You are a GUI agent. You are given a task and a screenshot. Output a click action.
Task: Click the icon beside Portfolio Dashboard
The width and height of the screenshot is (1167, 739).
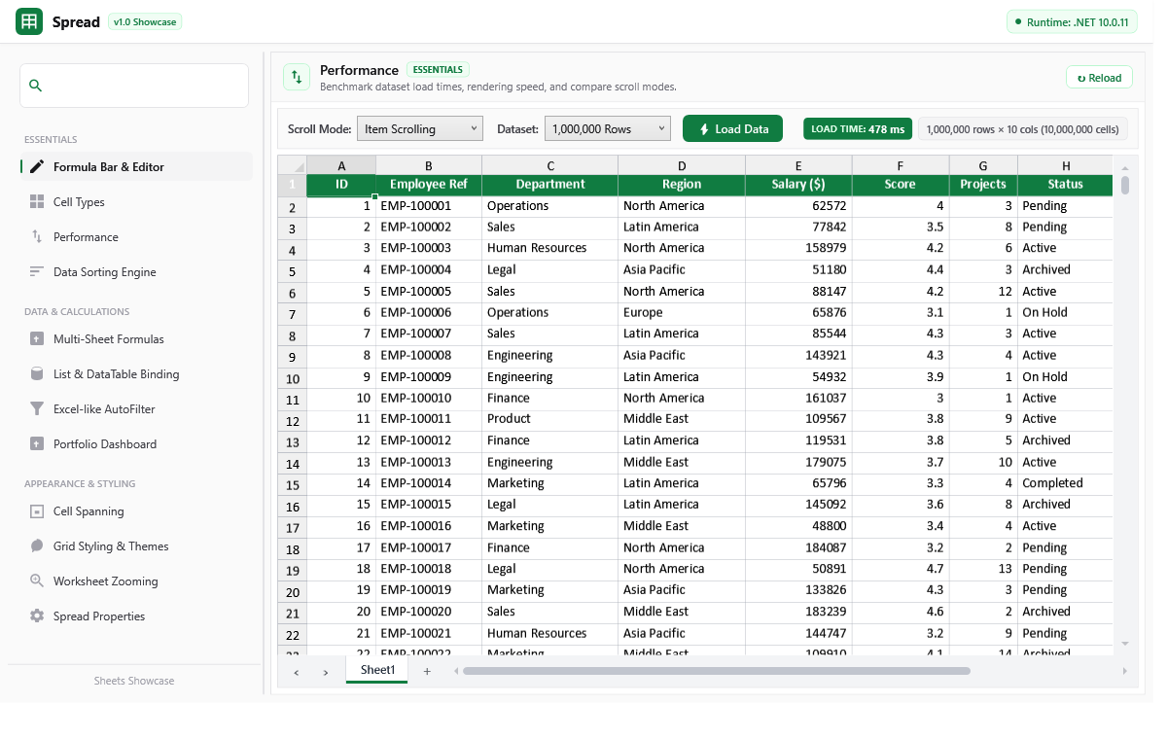[x=37, y=444]
